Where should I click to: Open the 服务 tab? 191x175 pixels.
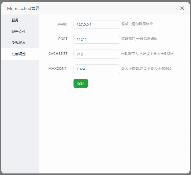point(15,20)
